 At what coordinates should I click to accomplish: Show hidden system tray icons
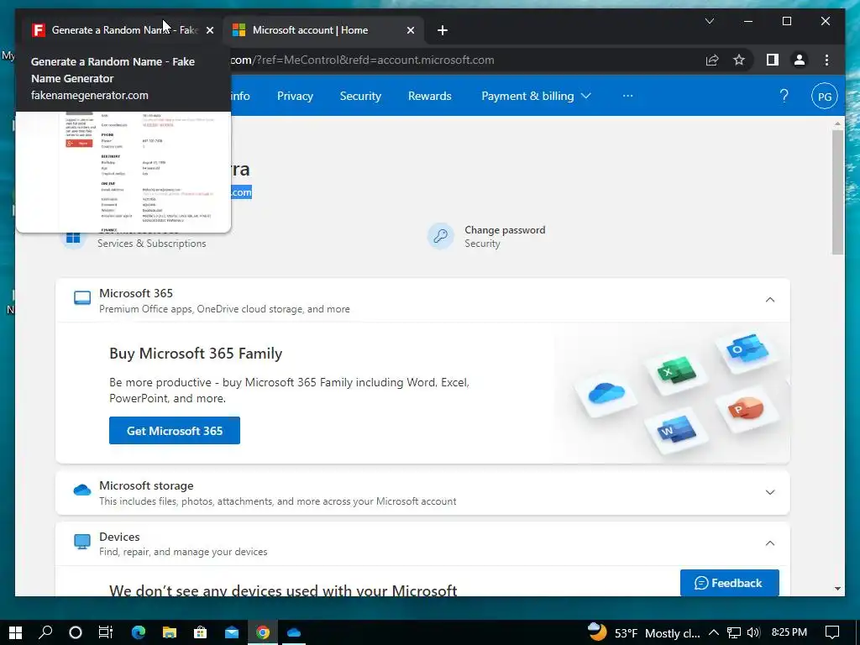pos(714,633)
